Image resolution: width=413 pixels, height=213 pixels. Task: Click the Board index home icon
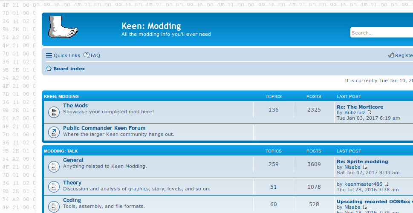tap(49, 68)
